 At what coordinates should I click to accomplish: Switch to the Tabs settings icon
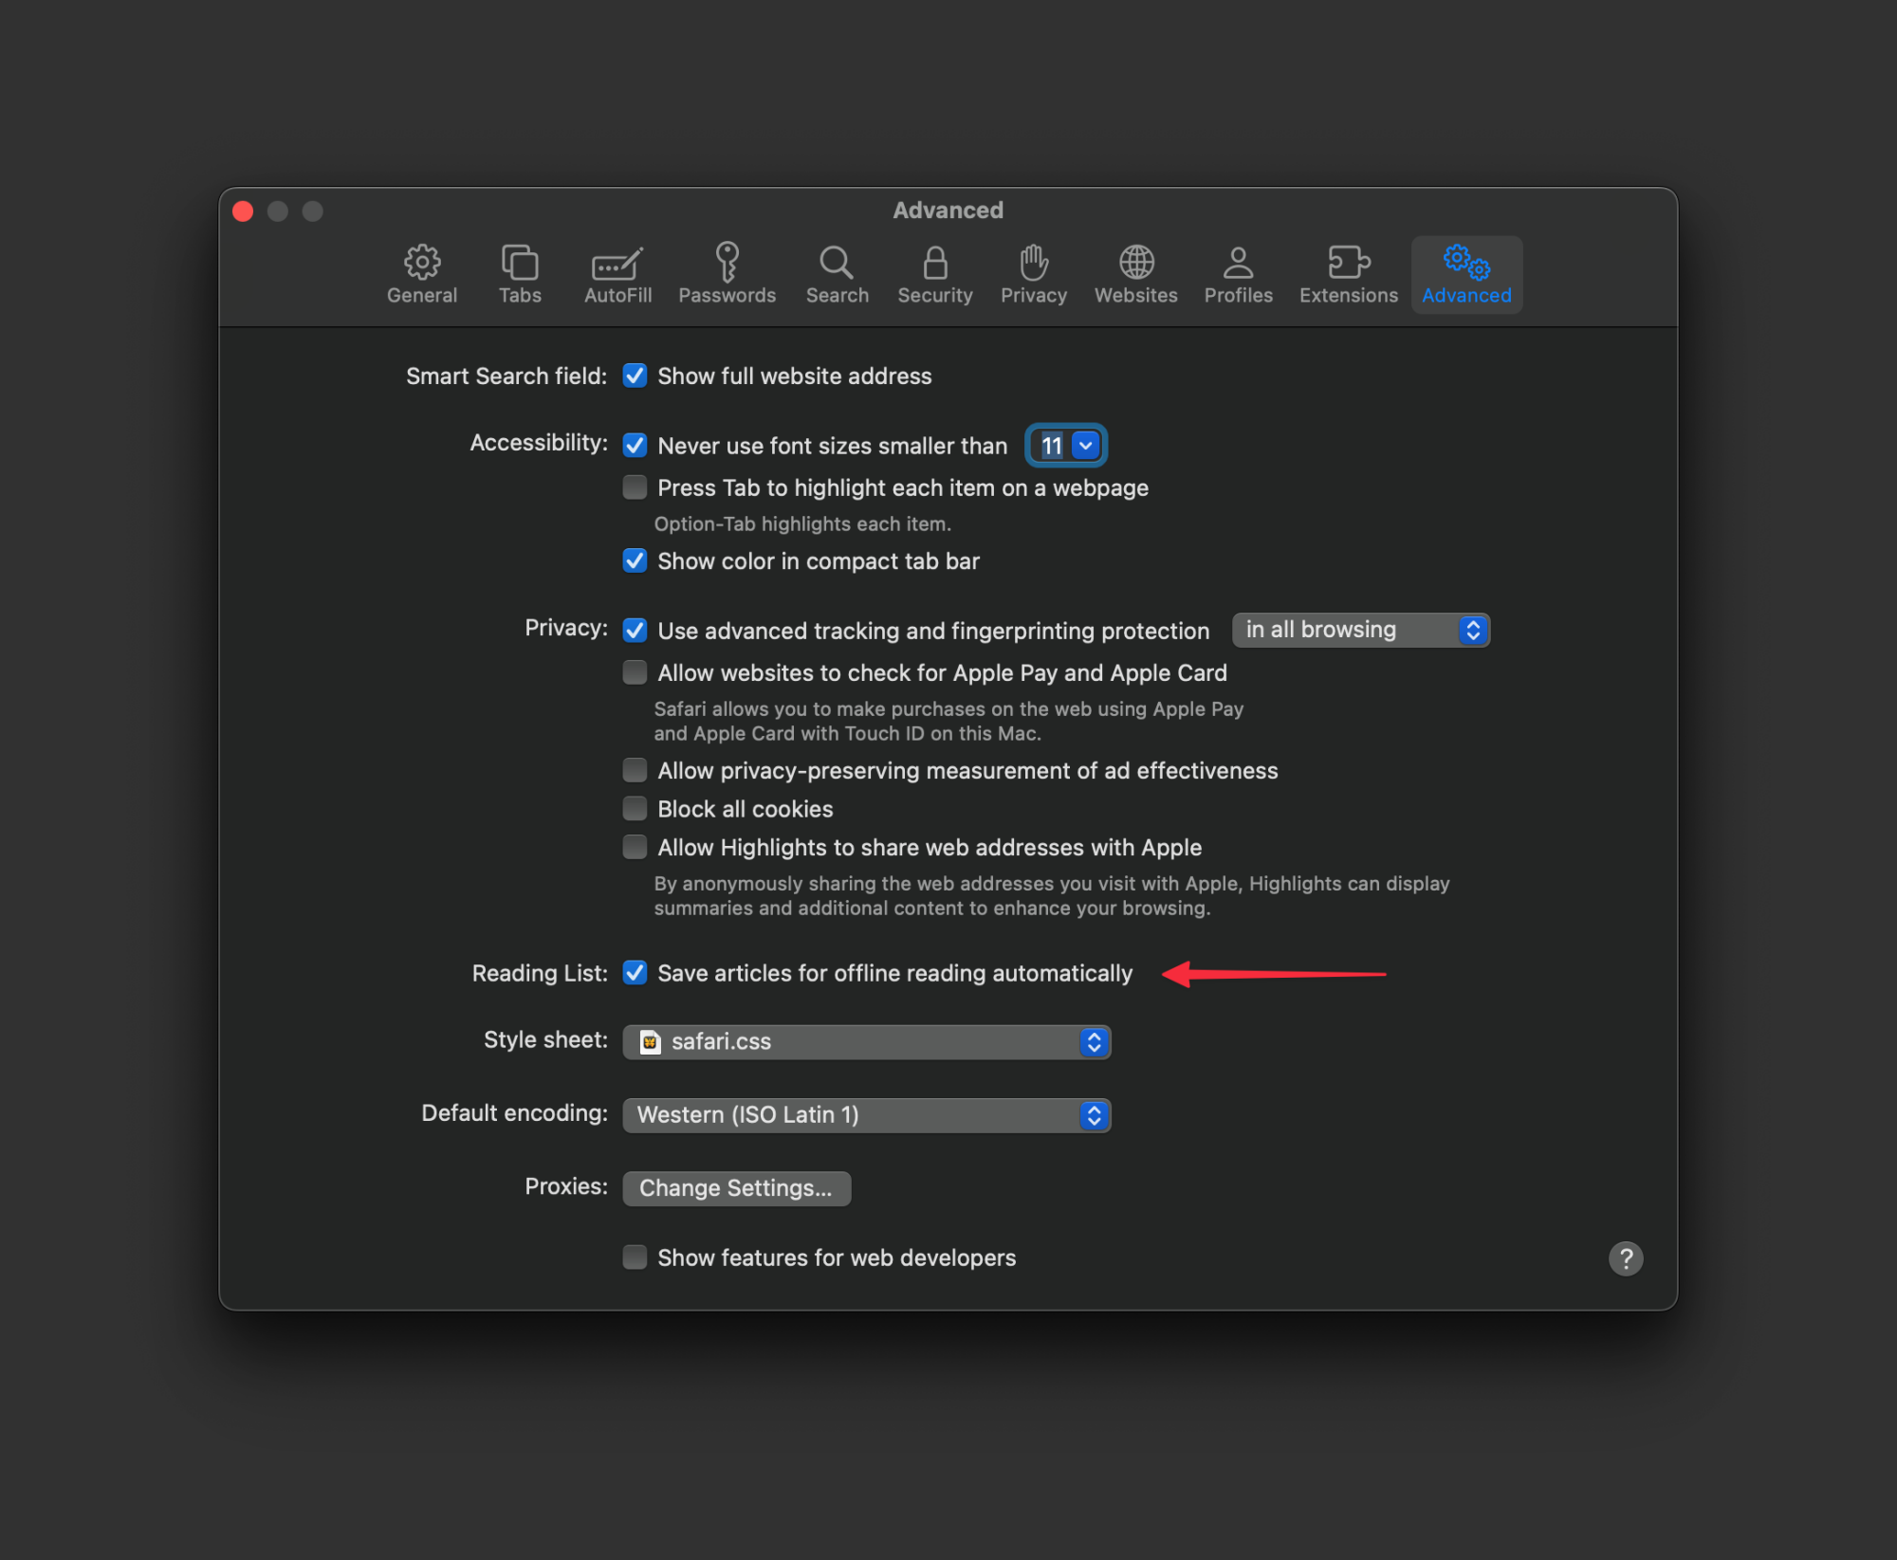520,274
